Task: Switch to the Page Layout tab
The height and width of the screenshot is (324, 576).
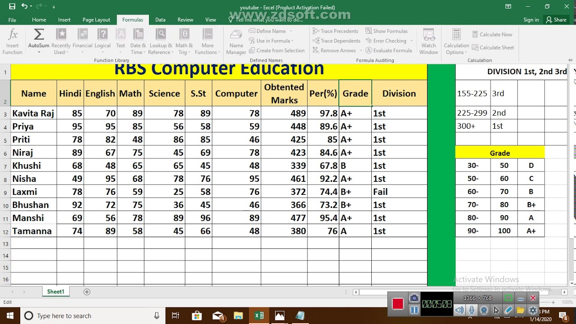Action: point(96,20)
